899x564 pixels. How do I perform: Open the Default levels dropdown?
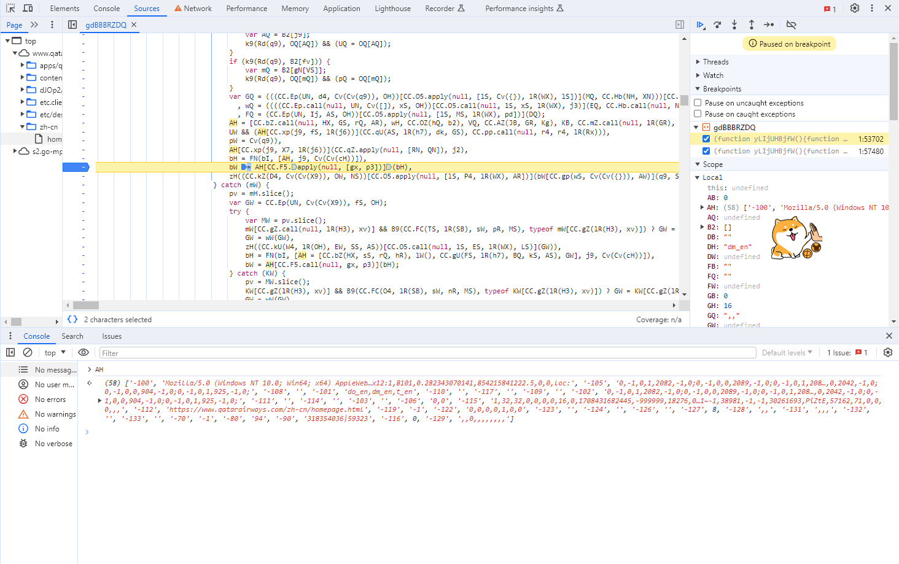pos(787,352)
